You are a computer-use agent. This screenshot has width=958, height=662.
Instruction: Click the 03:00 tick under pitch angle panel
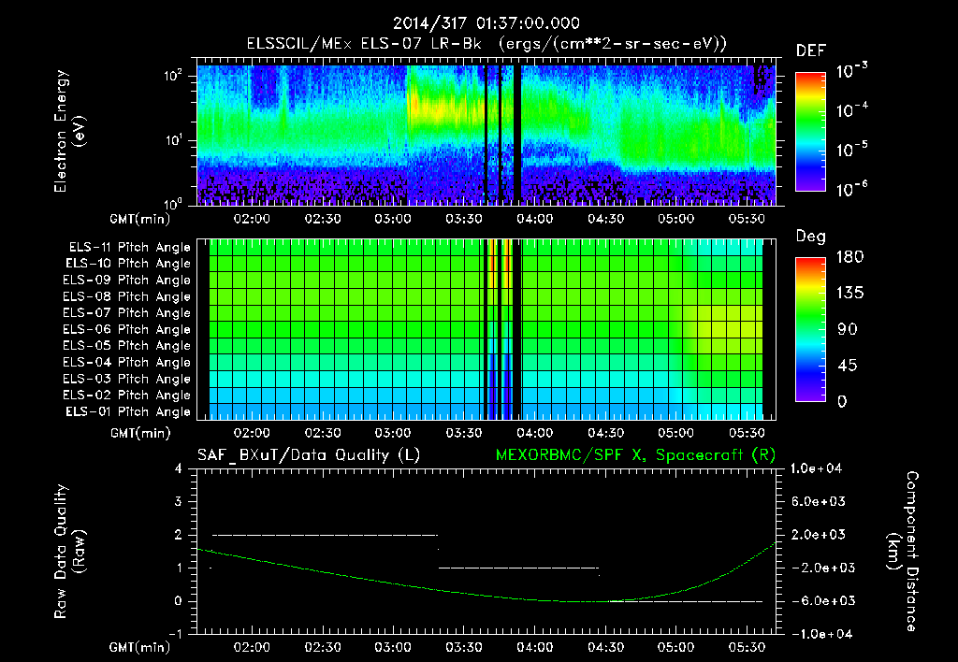click(x=393, y=433)
